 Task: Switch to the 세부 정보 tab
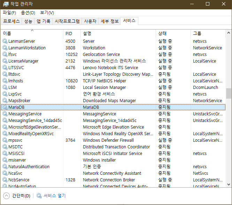point(110,21)
